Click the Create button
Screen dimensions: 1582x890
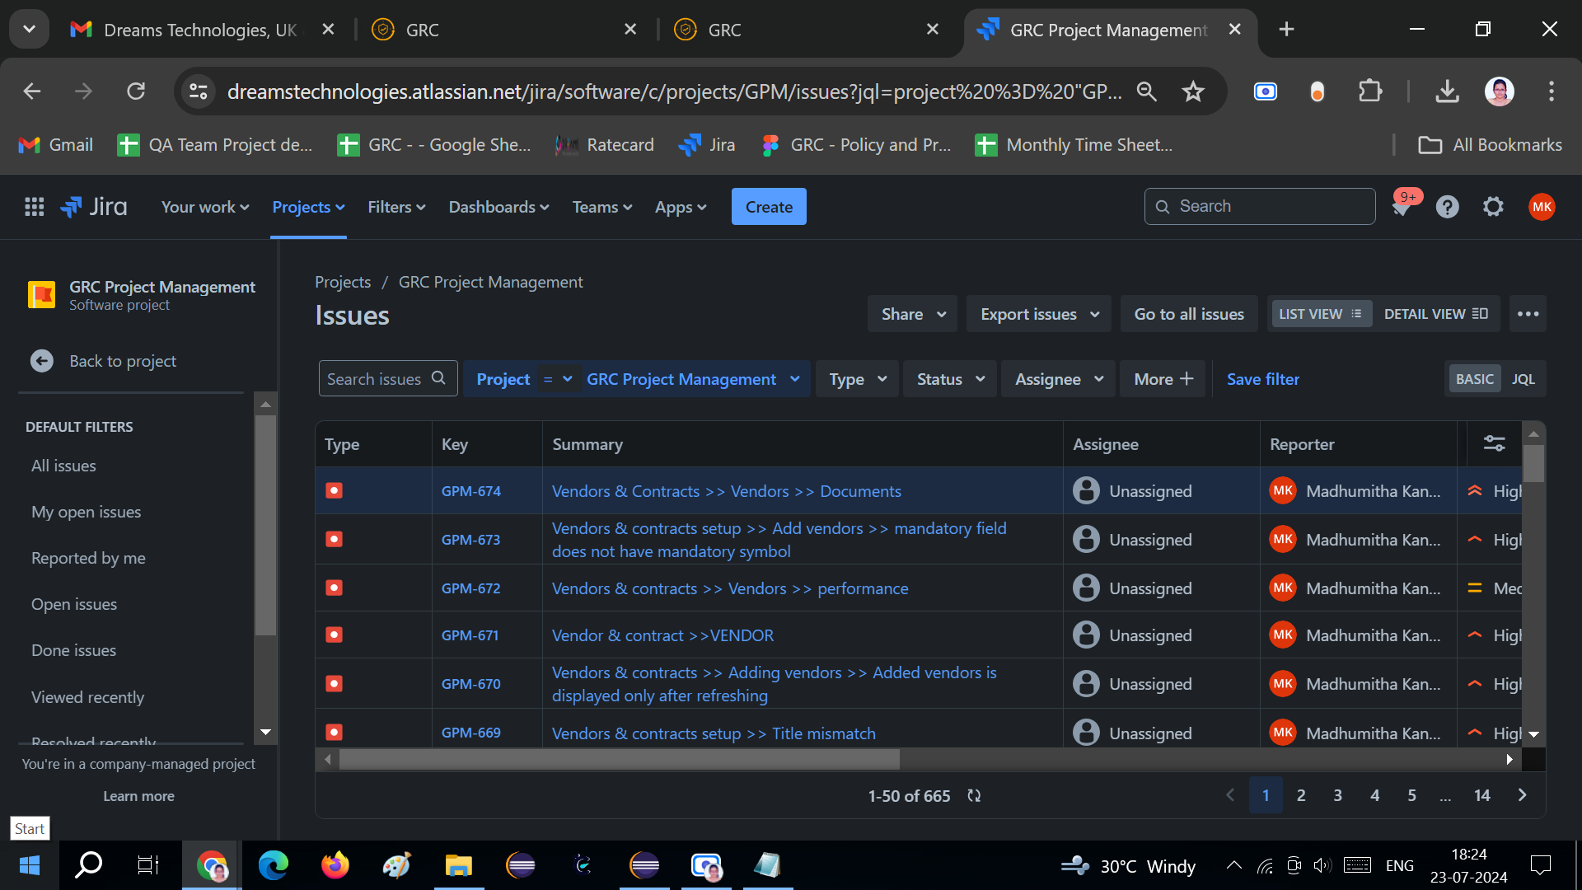[768, 207]
